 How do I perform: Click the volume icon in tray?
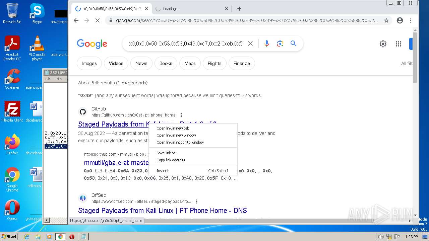(381, 237)
